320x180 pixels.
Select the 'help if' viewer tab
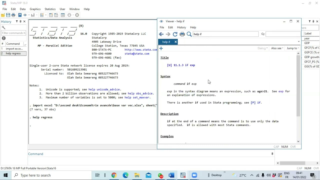(x=168, y=42)
